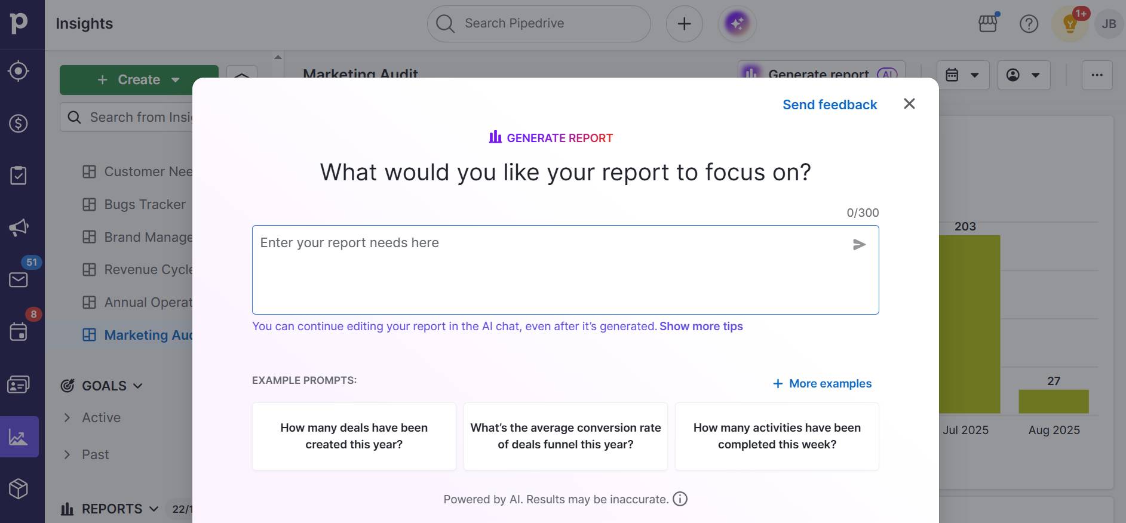
Task: Click Show more tips link
Action: coord(701,327)
